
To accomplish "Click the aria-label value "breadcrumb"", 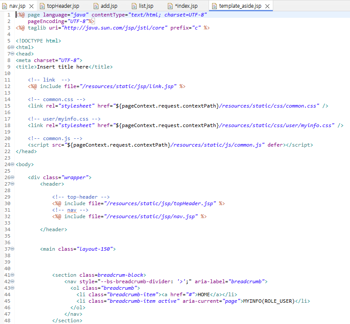I will 246,281.
